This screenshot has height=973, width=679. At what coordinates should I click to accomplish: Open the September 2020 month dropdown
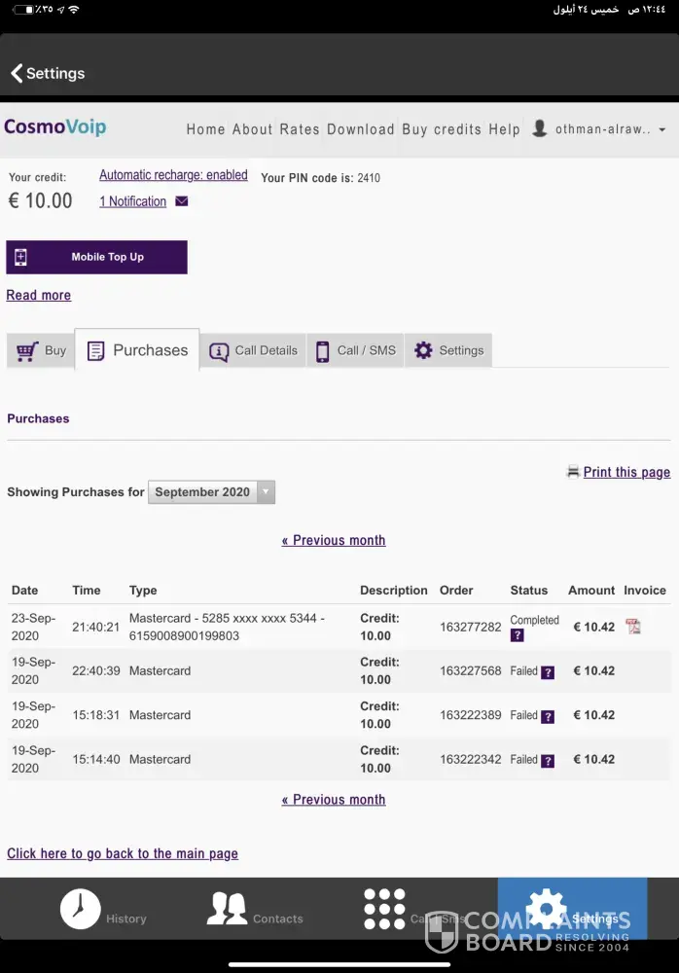[x=211, y=492]
